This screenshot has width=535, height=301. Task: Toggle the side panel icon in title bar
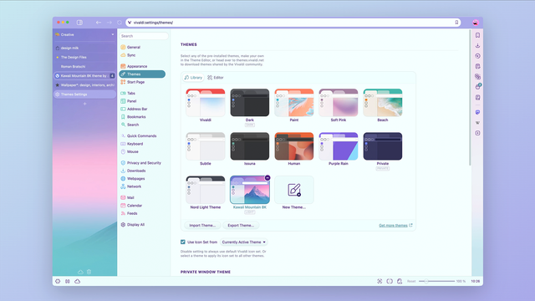coord(79,23)
